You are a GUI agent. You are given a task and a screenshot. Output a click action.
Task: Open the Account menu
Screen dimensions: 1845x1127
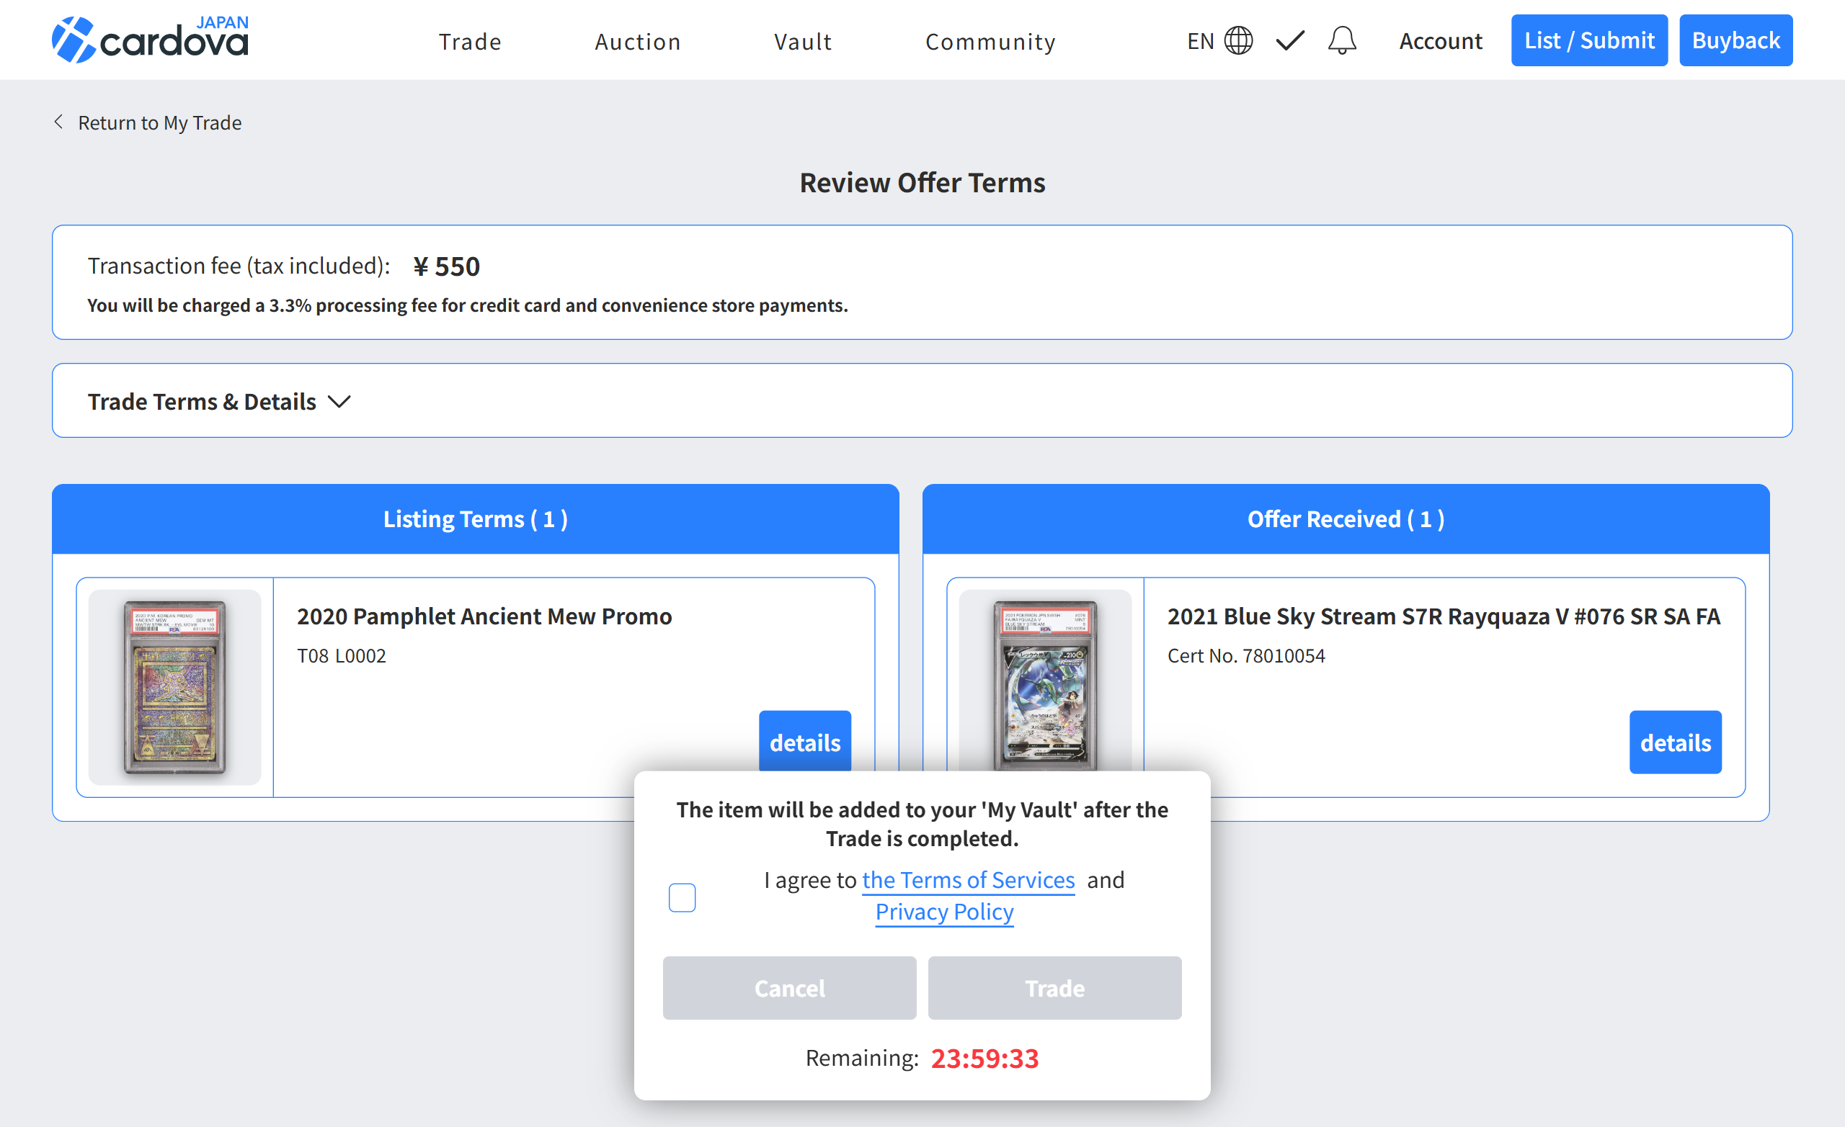click(1440, 41)
